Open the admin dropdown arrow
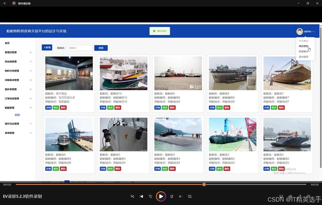Screen dimensions: 322x205 (x=313, y=32)
